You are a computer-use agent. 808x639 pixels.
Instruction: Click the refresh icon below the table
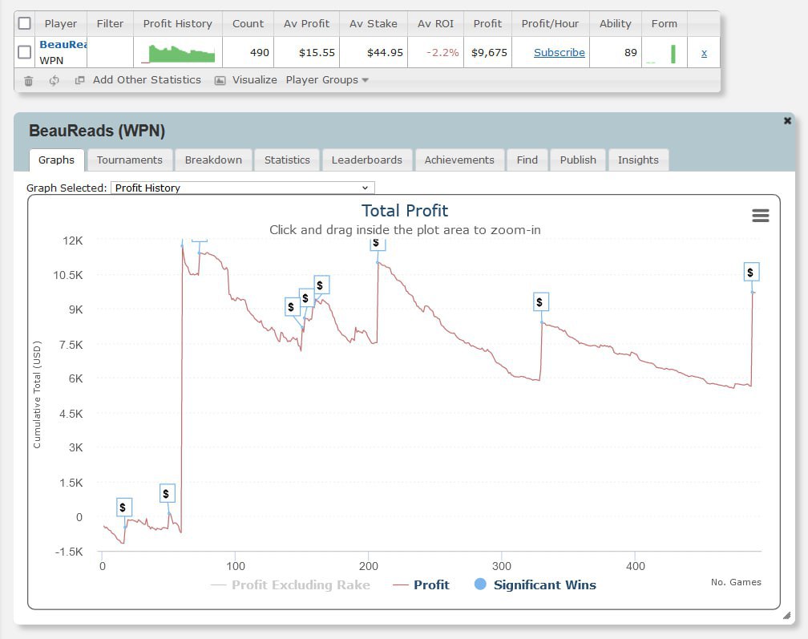pos(55,80)
